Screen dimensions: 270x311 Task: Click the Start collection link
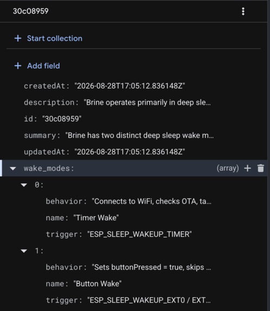55,39
